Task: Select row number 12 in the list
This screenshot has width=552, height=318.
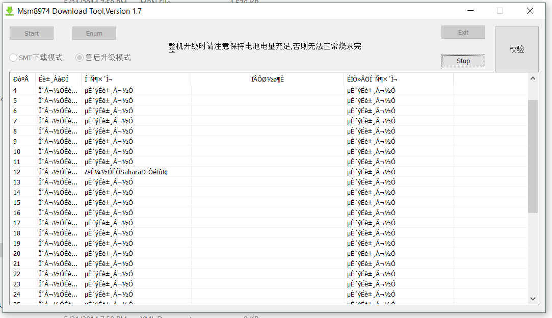Action: point(269,172)
